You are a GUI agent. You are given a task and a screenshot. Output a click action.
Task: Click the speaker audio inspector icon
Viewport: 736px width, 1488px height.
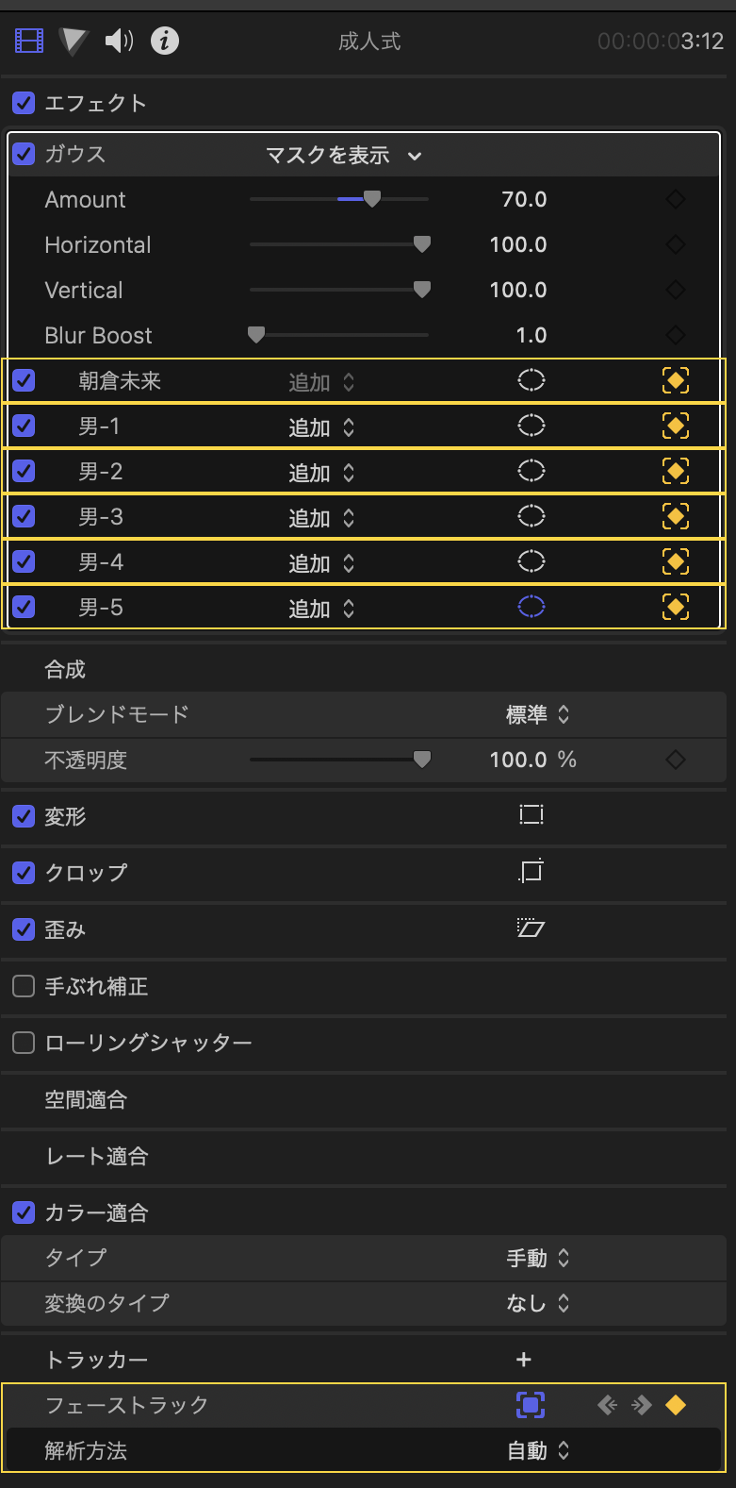click(x=119, y=41)
